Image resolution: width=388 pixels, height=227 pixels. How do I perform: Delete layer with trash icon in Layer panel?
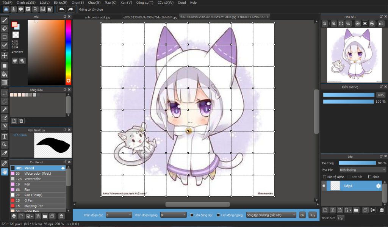pyautogui.click(x=382, y=210)
